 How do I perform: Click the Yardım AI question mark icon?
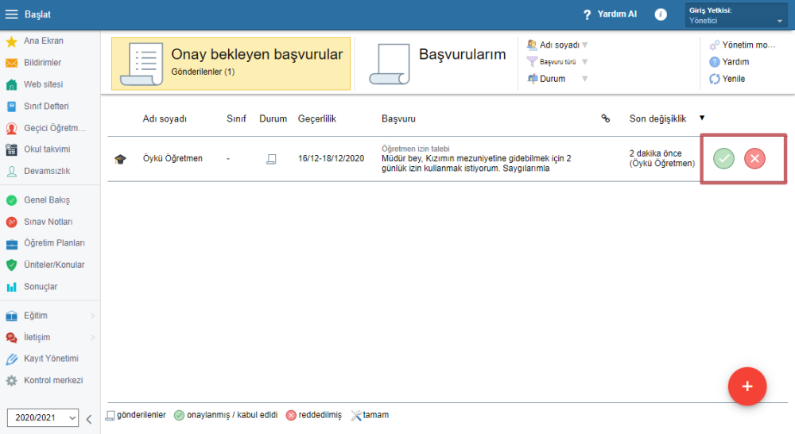[x=588, y=14]
